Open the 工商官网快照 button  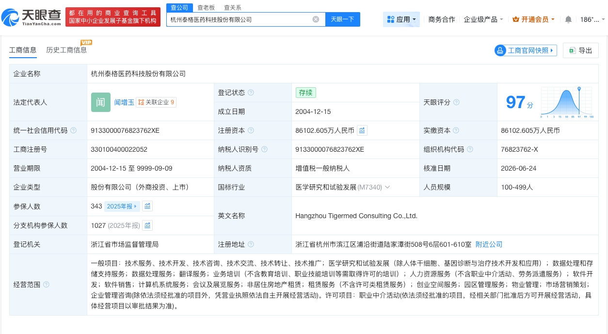coord(526,50)
